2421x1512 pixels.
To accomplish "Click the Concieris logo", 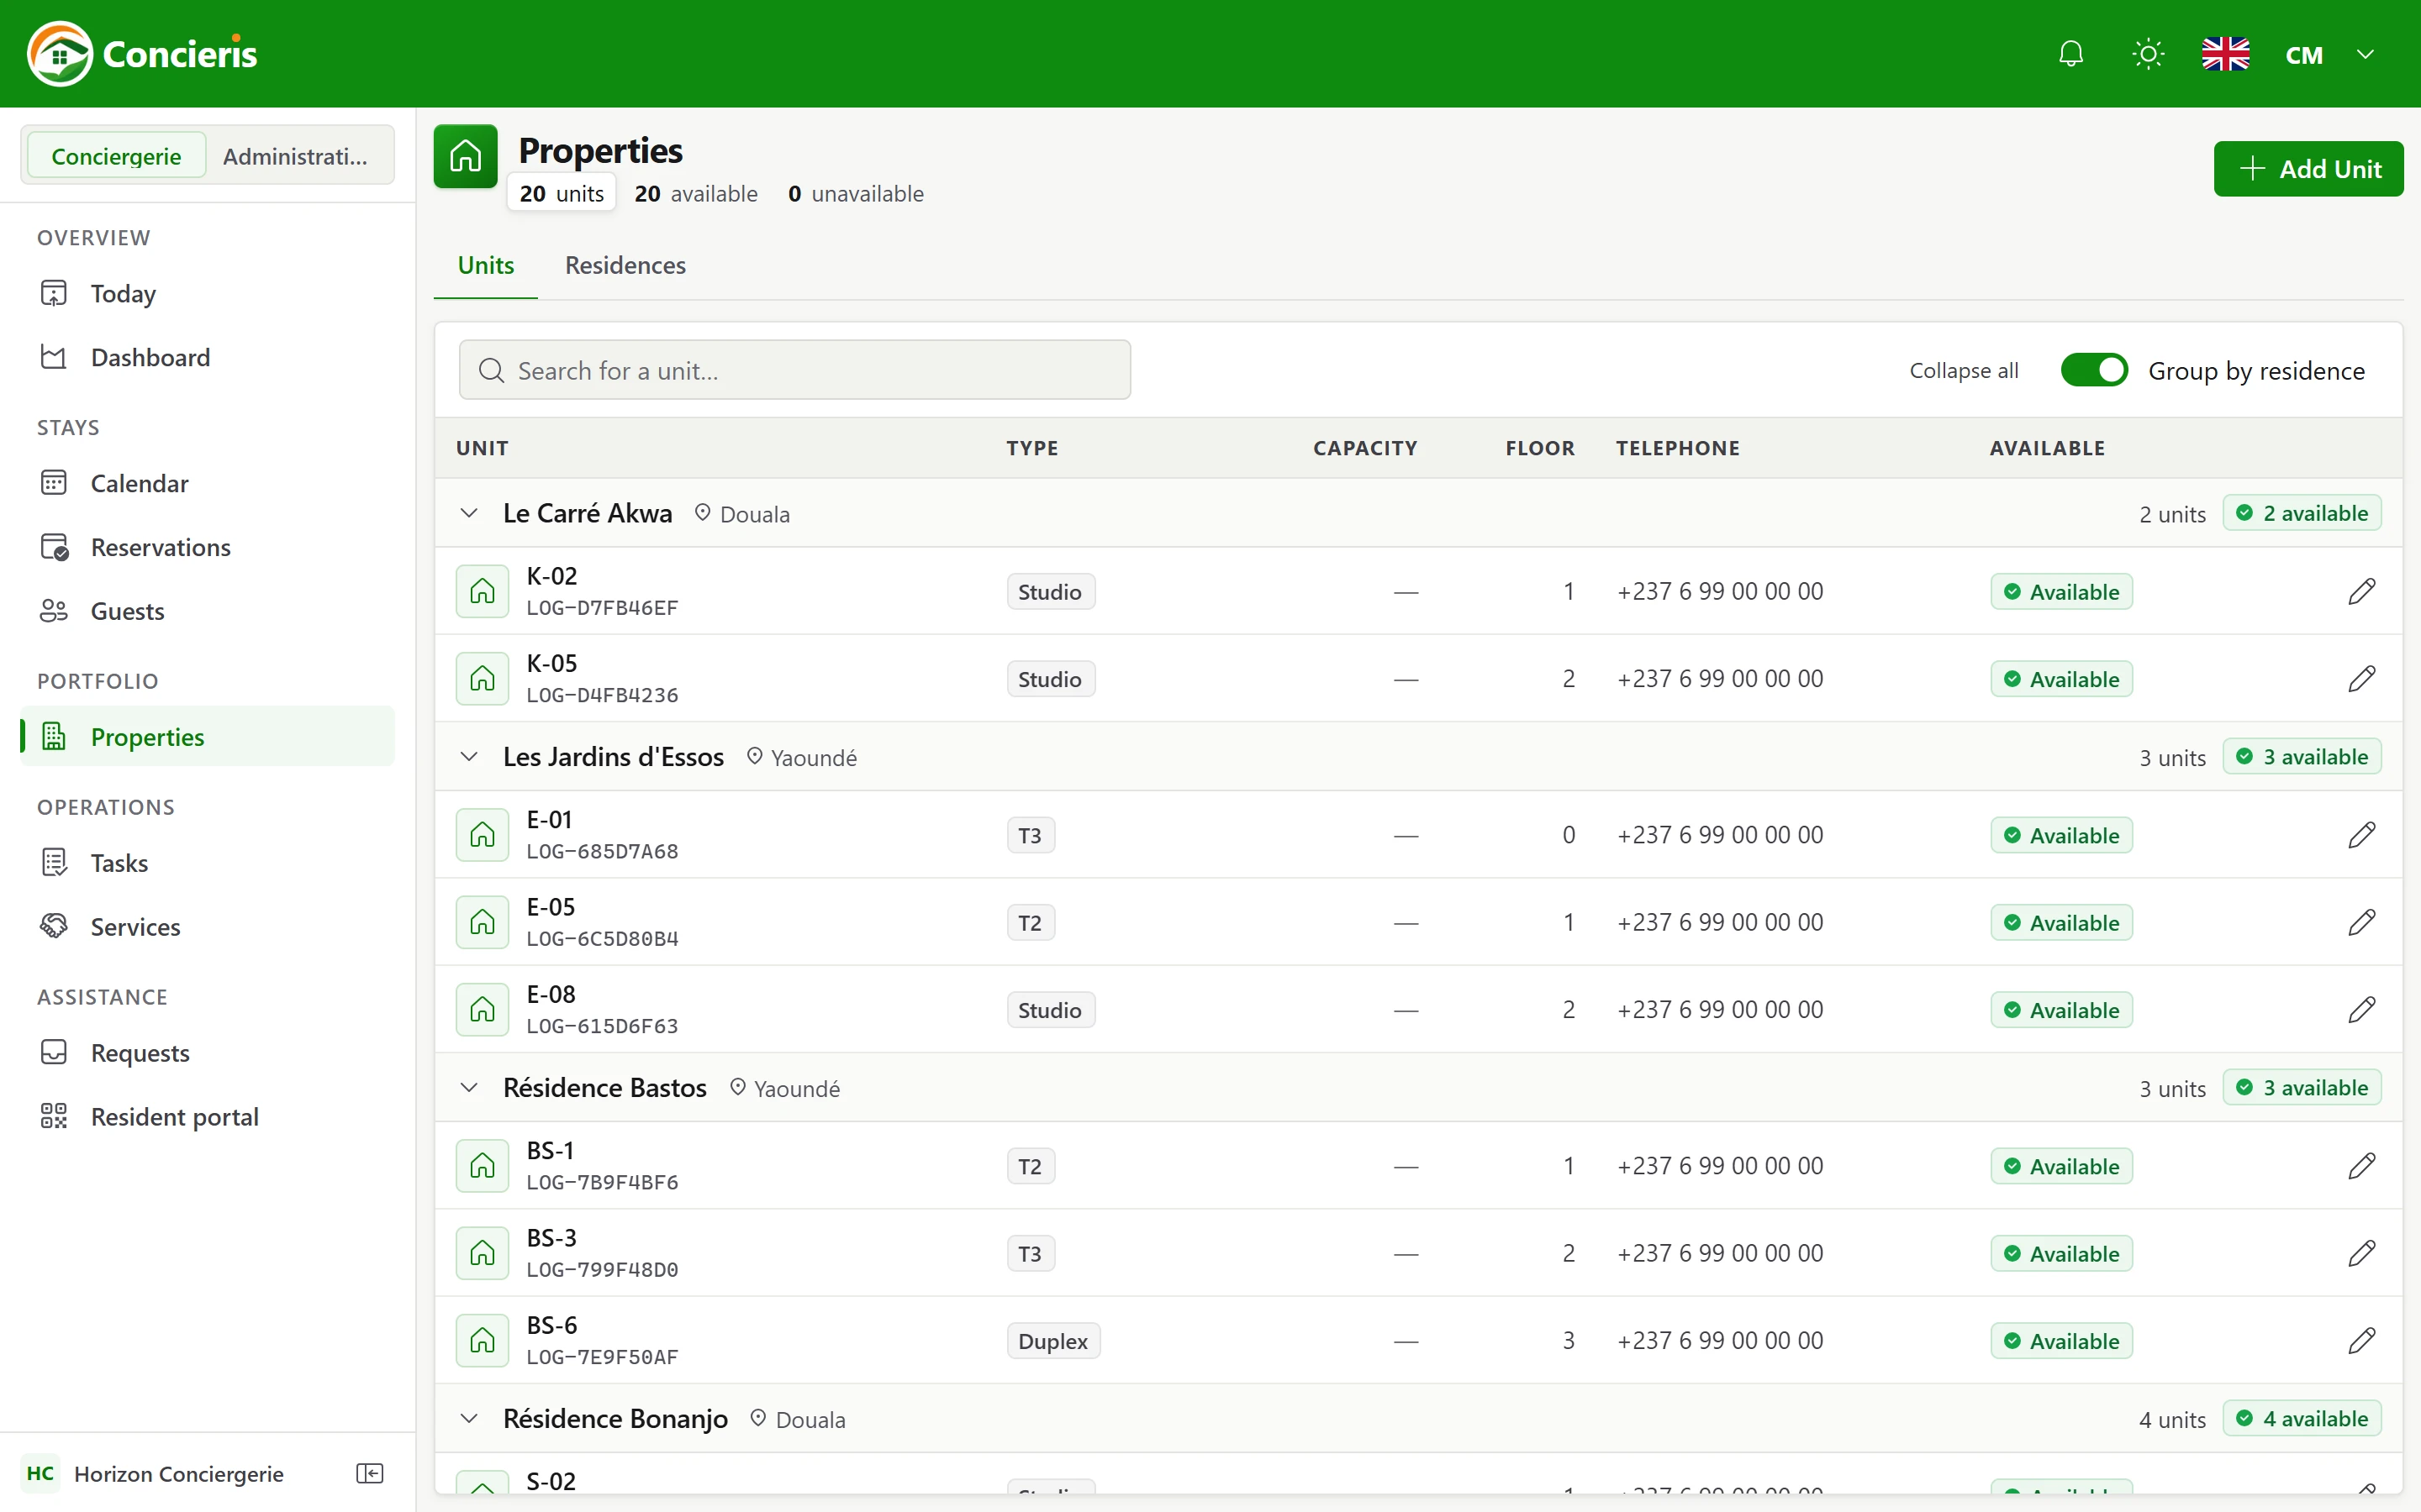I will 142,54.
